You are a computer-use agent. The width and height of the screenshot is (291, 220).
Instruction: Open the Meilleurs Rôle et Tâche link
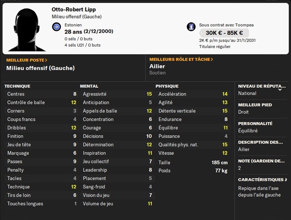click(181, 59)
